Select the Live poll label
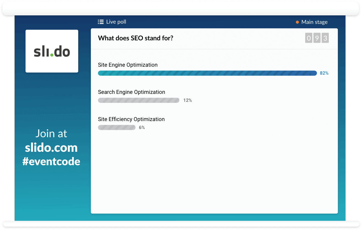Screen dimensions: 362x230 coord(116,22)
